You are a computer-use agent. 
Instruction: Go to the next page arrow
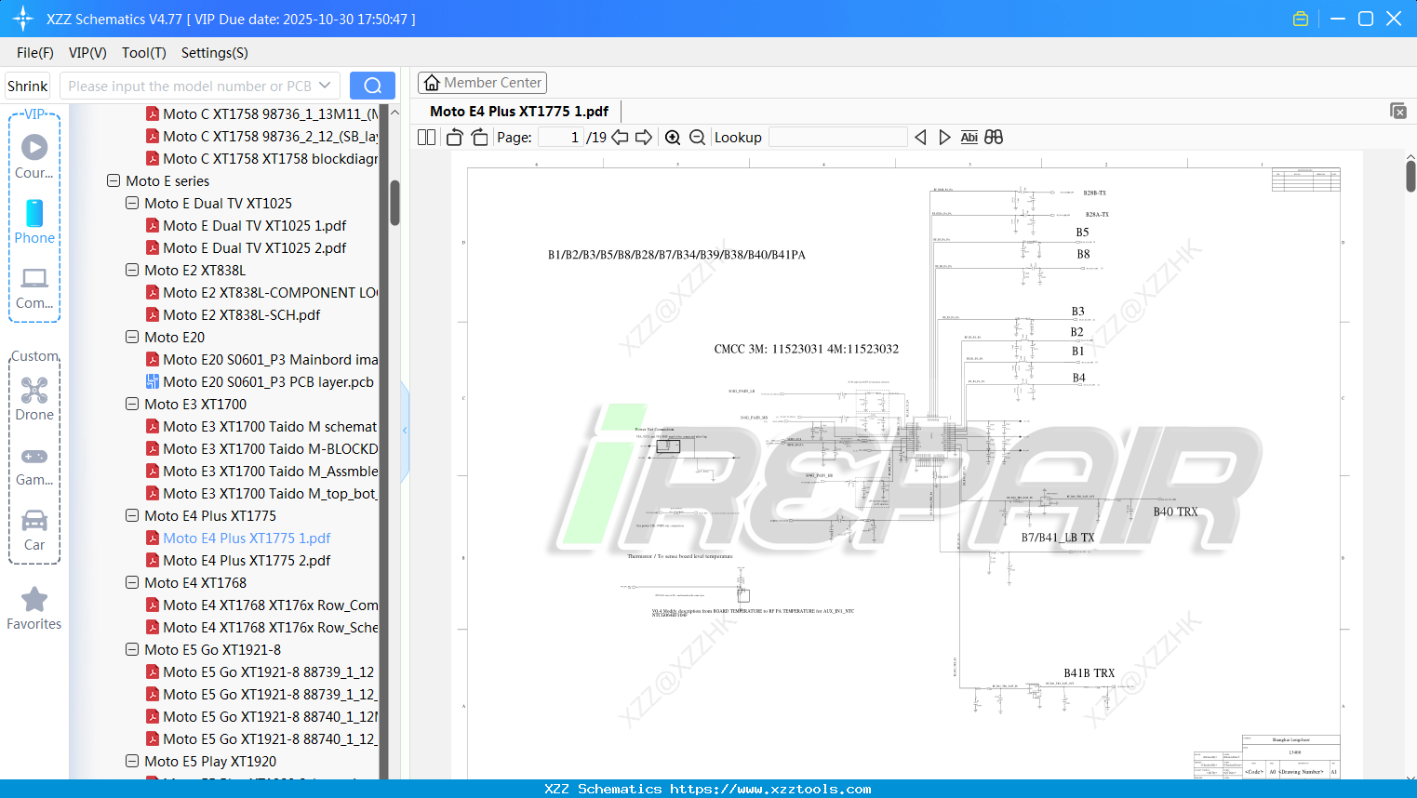(644, 138)
